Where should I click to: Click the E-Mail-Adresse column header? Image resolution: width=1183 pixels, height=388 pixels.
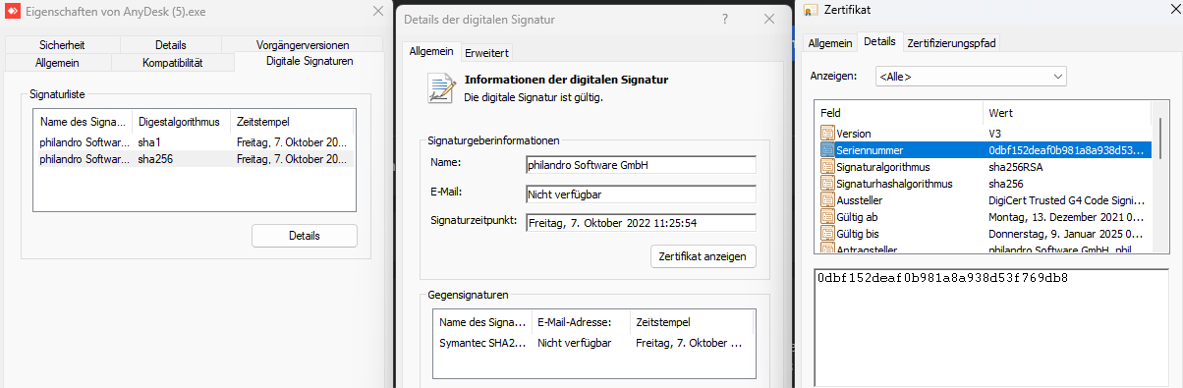[581, 322]
